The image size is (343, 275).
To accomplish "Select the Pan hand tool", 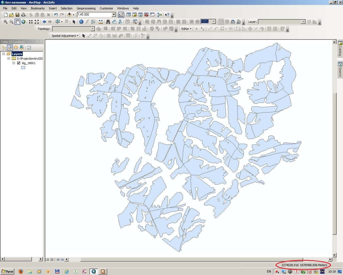I will coord(17,22).
